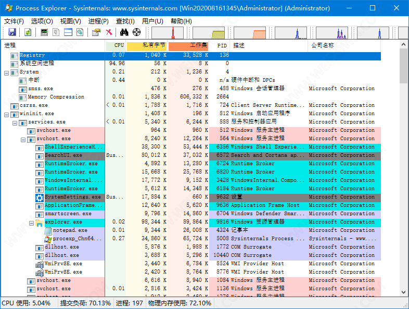Click the olive commit history mini graph

(x=209, y=33)
